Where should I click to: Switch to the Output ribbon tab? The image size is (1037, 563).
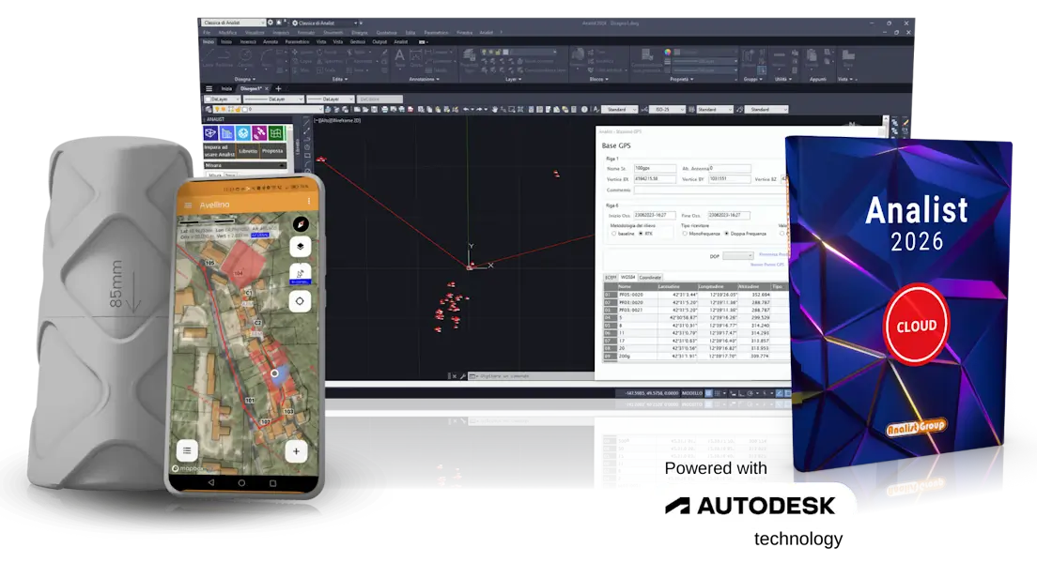coord(379,41)
